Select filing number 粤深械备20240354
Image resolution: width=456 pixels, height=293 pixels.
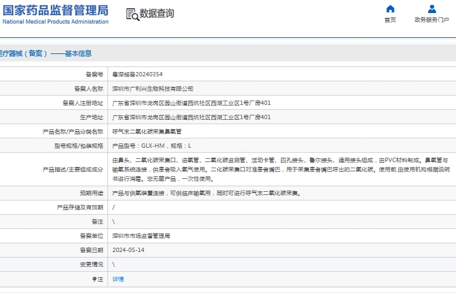click(x=137, y=74)
